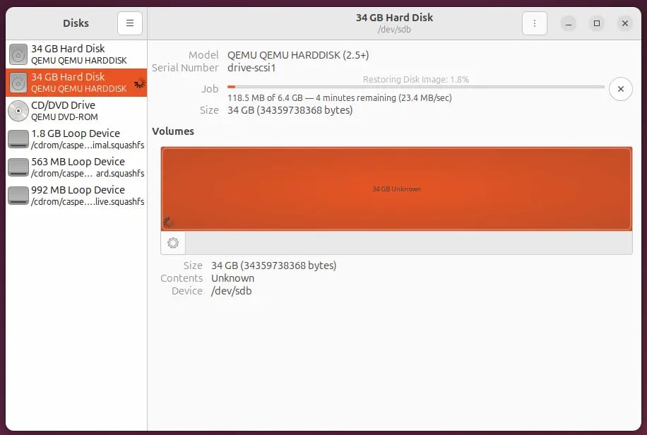
Task: Select the 992 MB Loop Device
Action: [76, 196]
